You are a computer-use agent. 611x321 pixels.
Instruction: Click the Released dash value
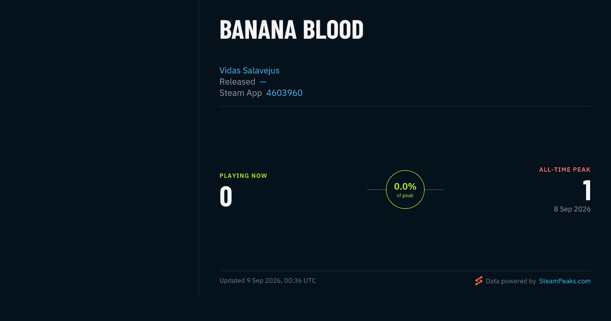point(263,82)
